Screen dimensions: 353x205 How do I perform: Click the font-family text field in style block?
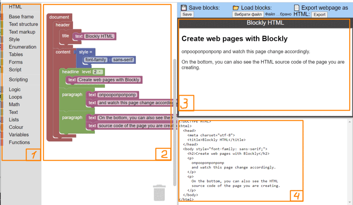96,60
